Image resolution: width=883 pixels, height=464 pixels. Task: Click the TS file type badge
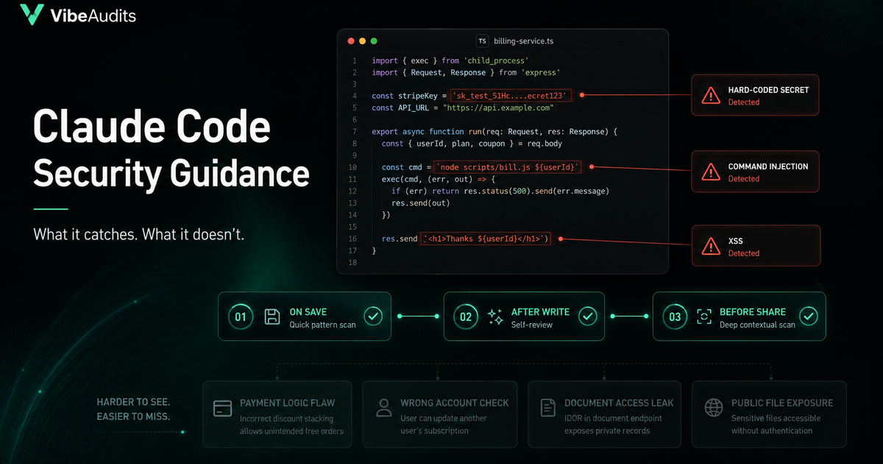pyautogui.click(x=482, y=41)
